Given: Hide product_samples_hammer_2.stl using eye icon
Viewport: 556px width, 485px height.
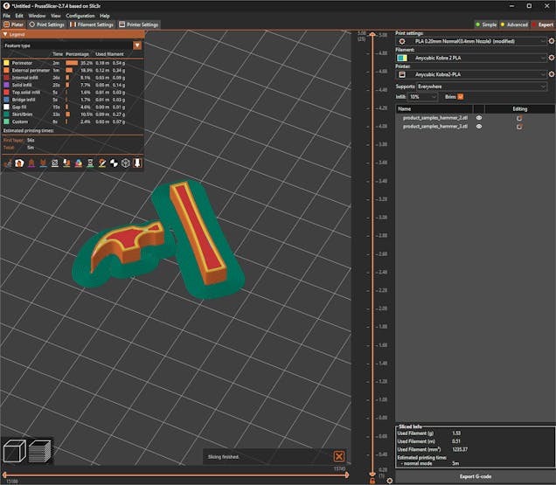Looking at the screenshot, I should [478, 117].
